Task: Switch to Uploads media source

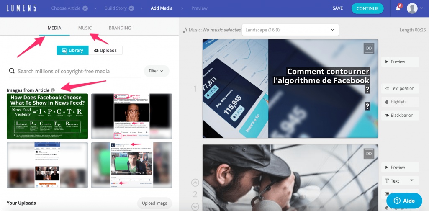Action: (105, 50)
